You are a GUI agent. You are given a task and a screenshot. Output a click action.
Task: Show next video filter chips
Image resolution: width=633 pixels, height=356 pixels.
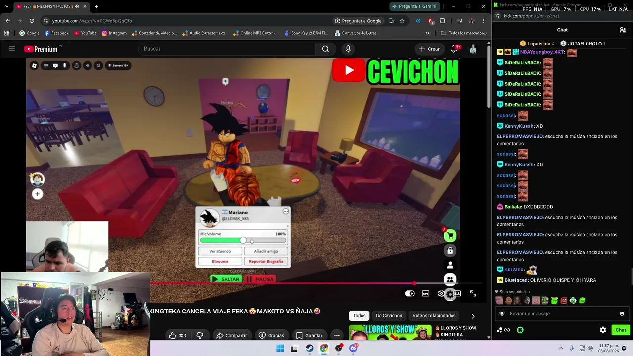coord(473,316)
